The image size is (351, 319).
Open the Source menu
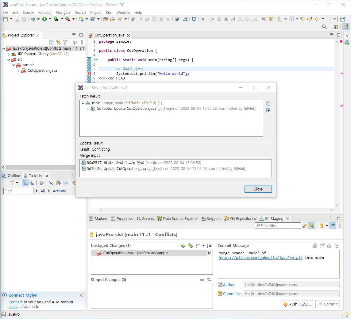[x=28, y=13]
